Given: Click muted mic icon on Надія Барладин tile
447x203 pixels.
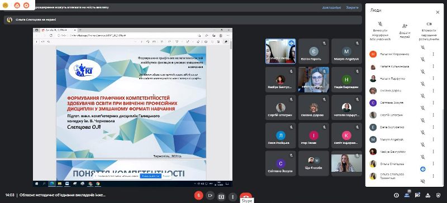Looking at the screenshot, I should point(357,71).
